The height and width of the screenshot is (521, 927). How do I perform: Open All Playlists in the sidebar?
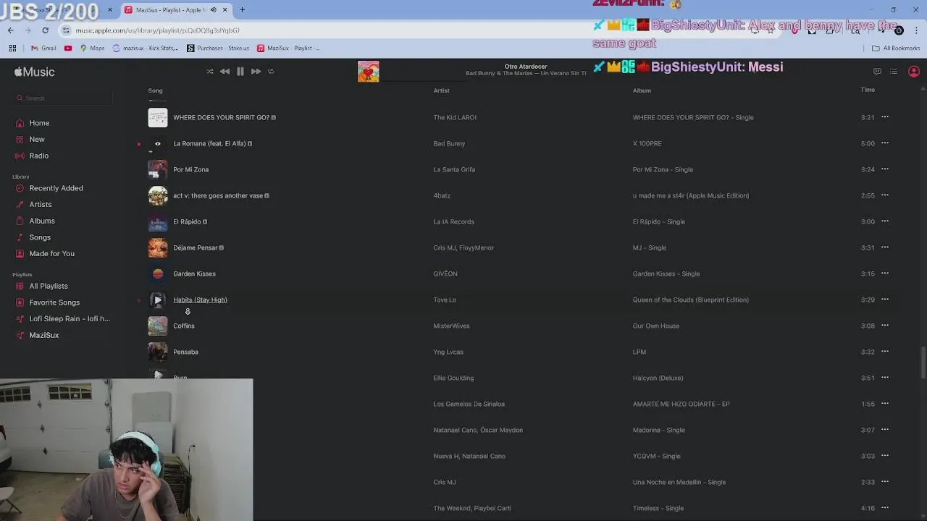coord(49,286)
